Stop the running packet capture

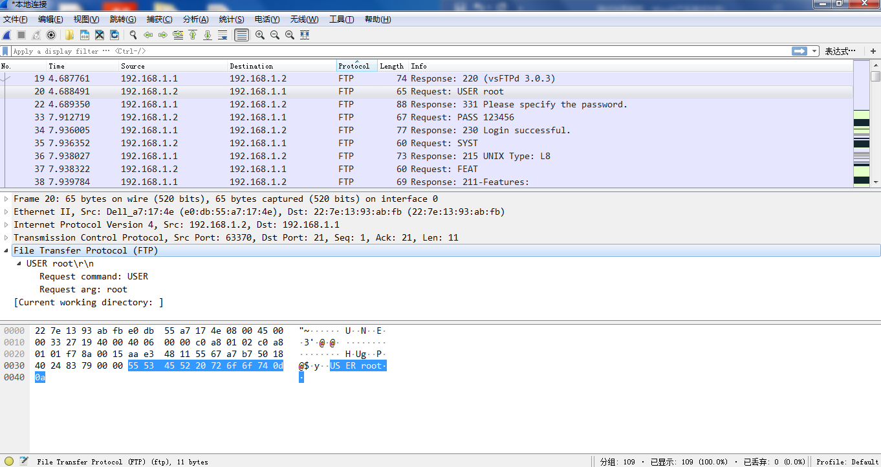click(x=21, y=35)
